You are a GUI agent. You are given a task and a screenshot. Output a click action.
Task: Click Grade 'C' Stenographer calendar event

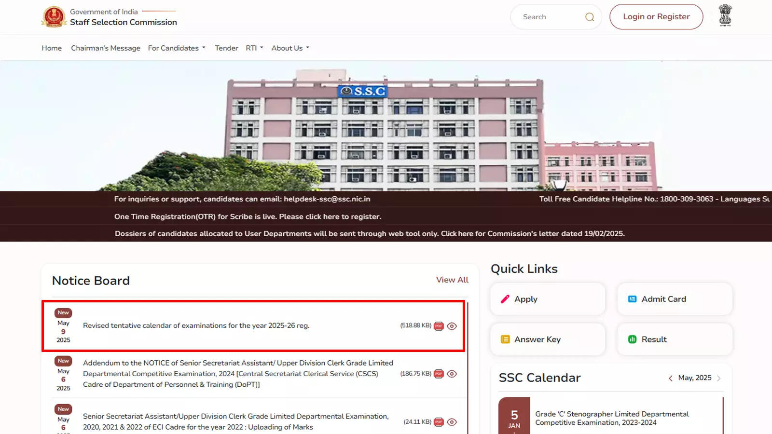[x=612, y=418]
